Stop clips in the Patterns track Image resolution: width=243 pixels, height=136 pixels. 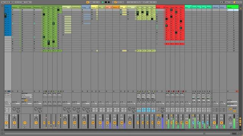(13, 91)
